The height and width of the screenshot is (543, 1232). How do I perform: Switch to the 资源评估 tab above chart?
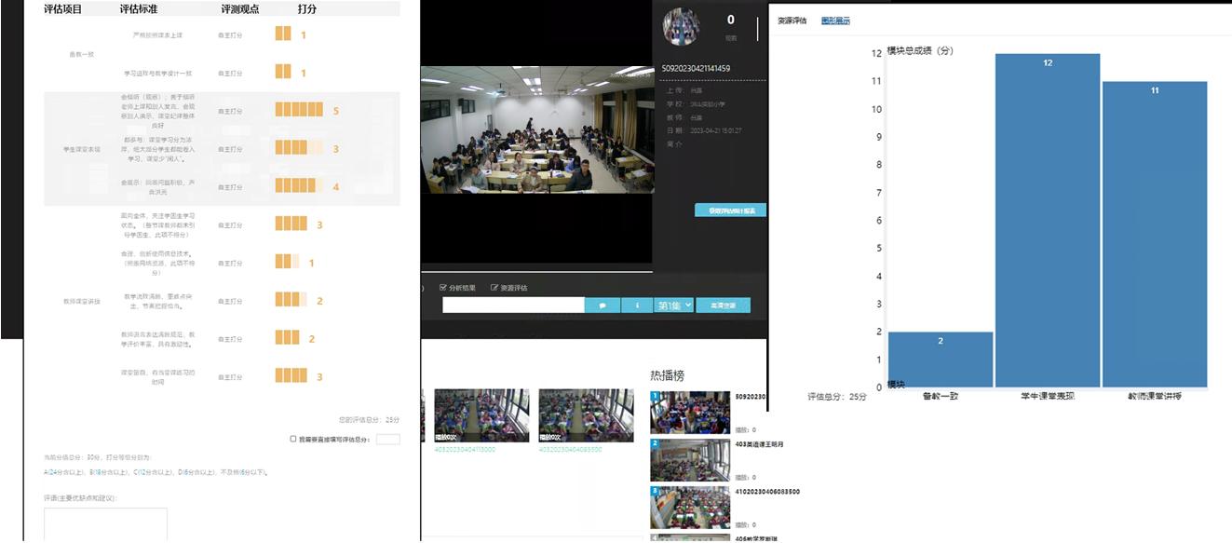pos(792,20)
